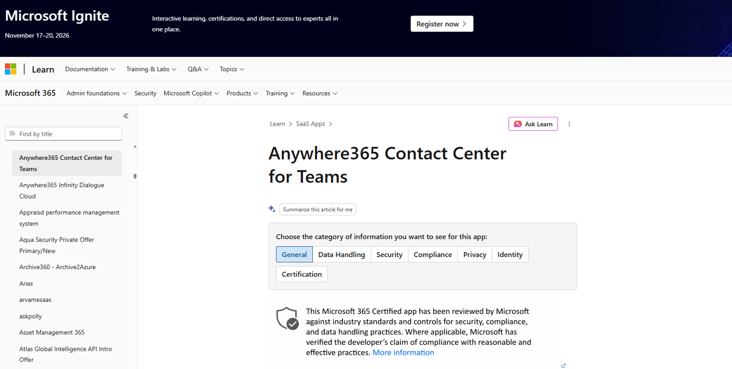Select the General category tab

[x=294, y=255]
